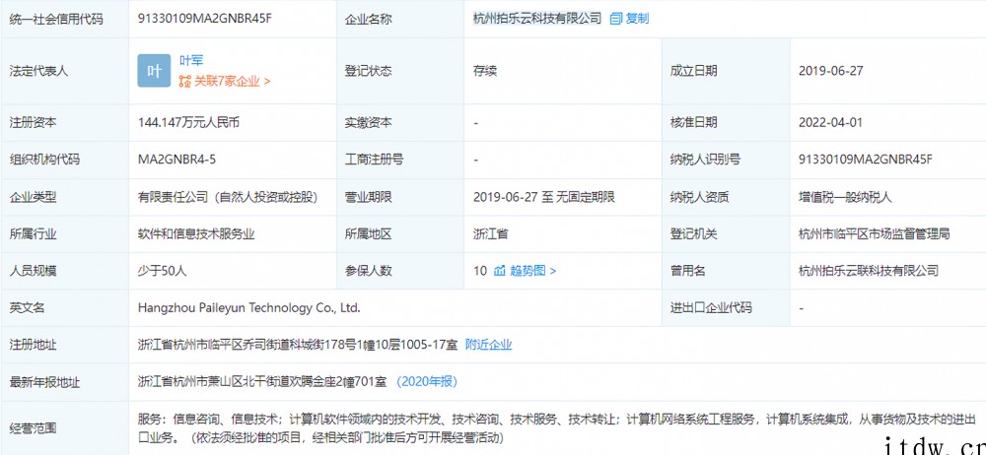The height and width of the screenshot is (455, 986).
Task: Select registered capital 144.147万元人民币
Action: click(188, 122)
